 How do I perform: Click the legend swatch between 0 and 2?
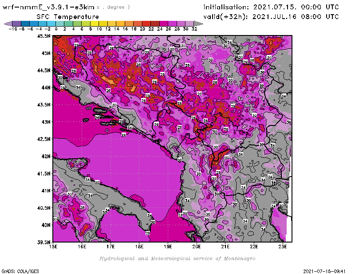(60, 23)
